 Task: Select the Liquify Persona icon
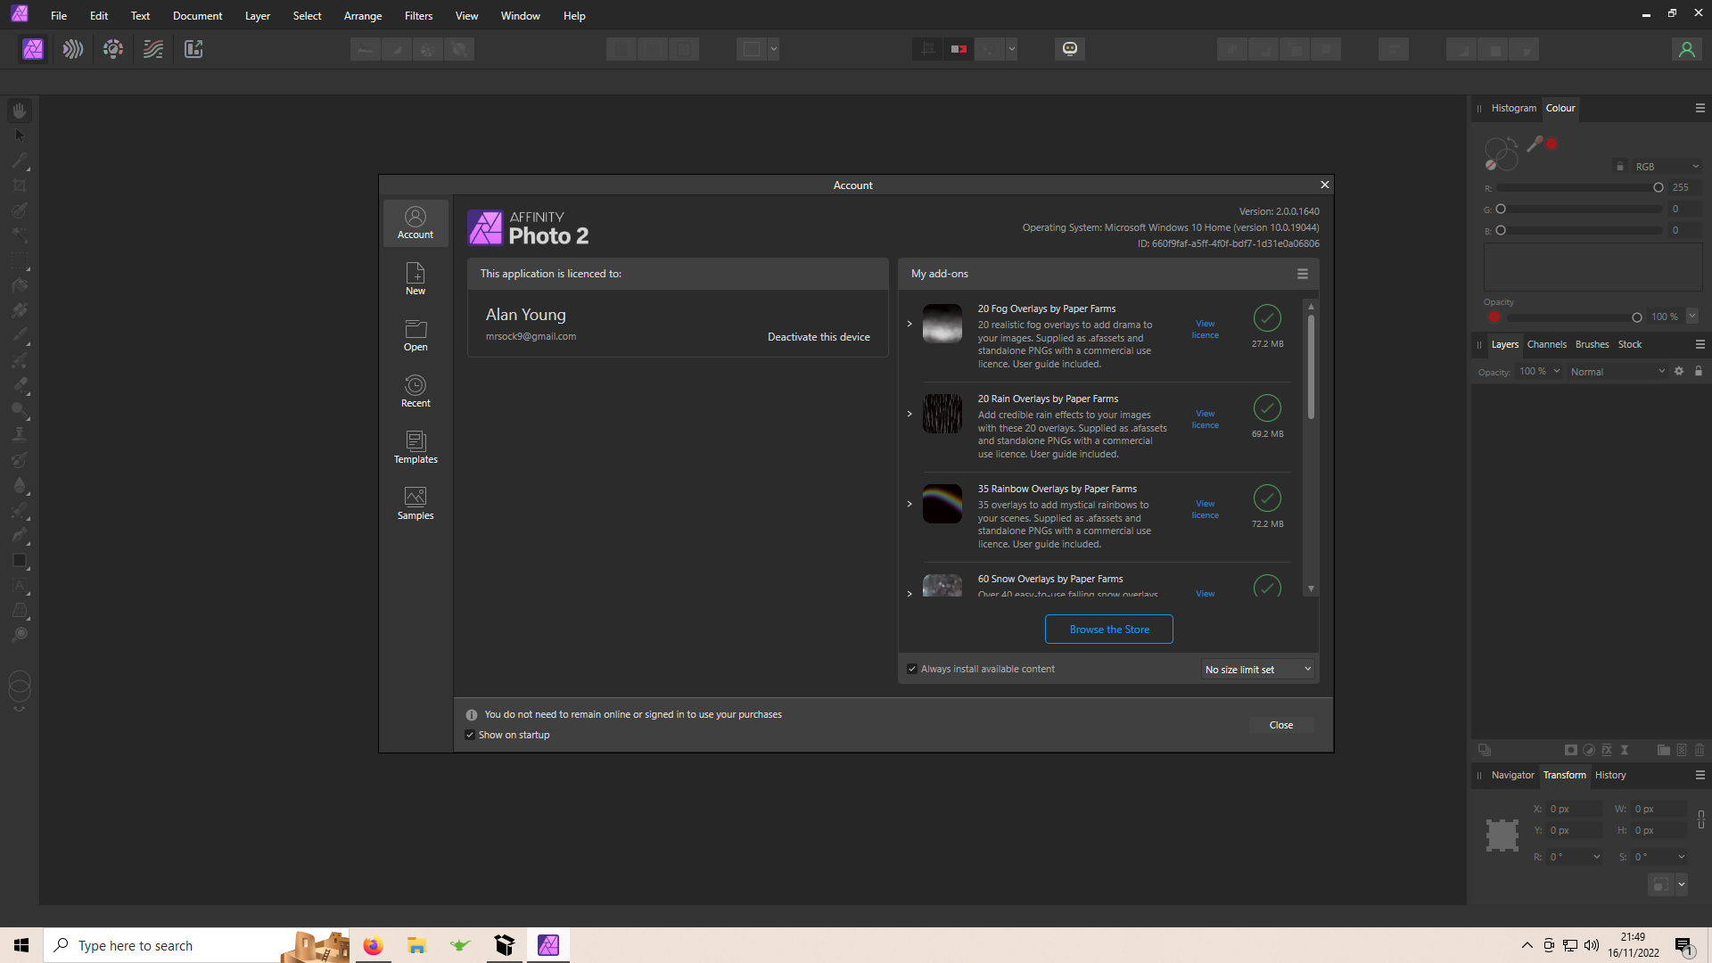click(73, 49)
